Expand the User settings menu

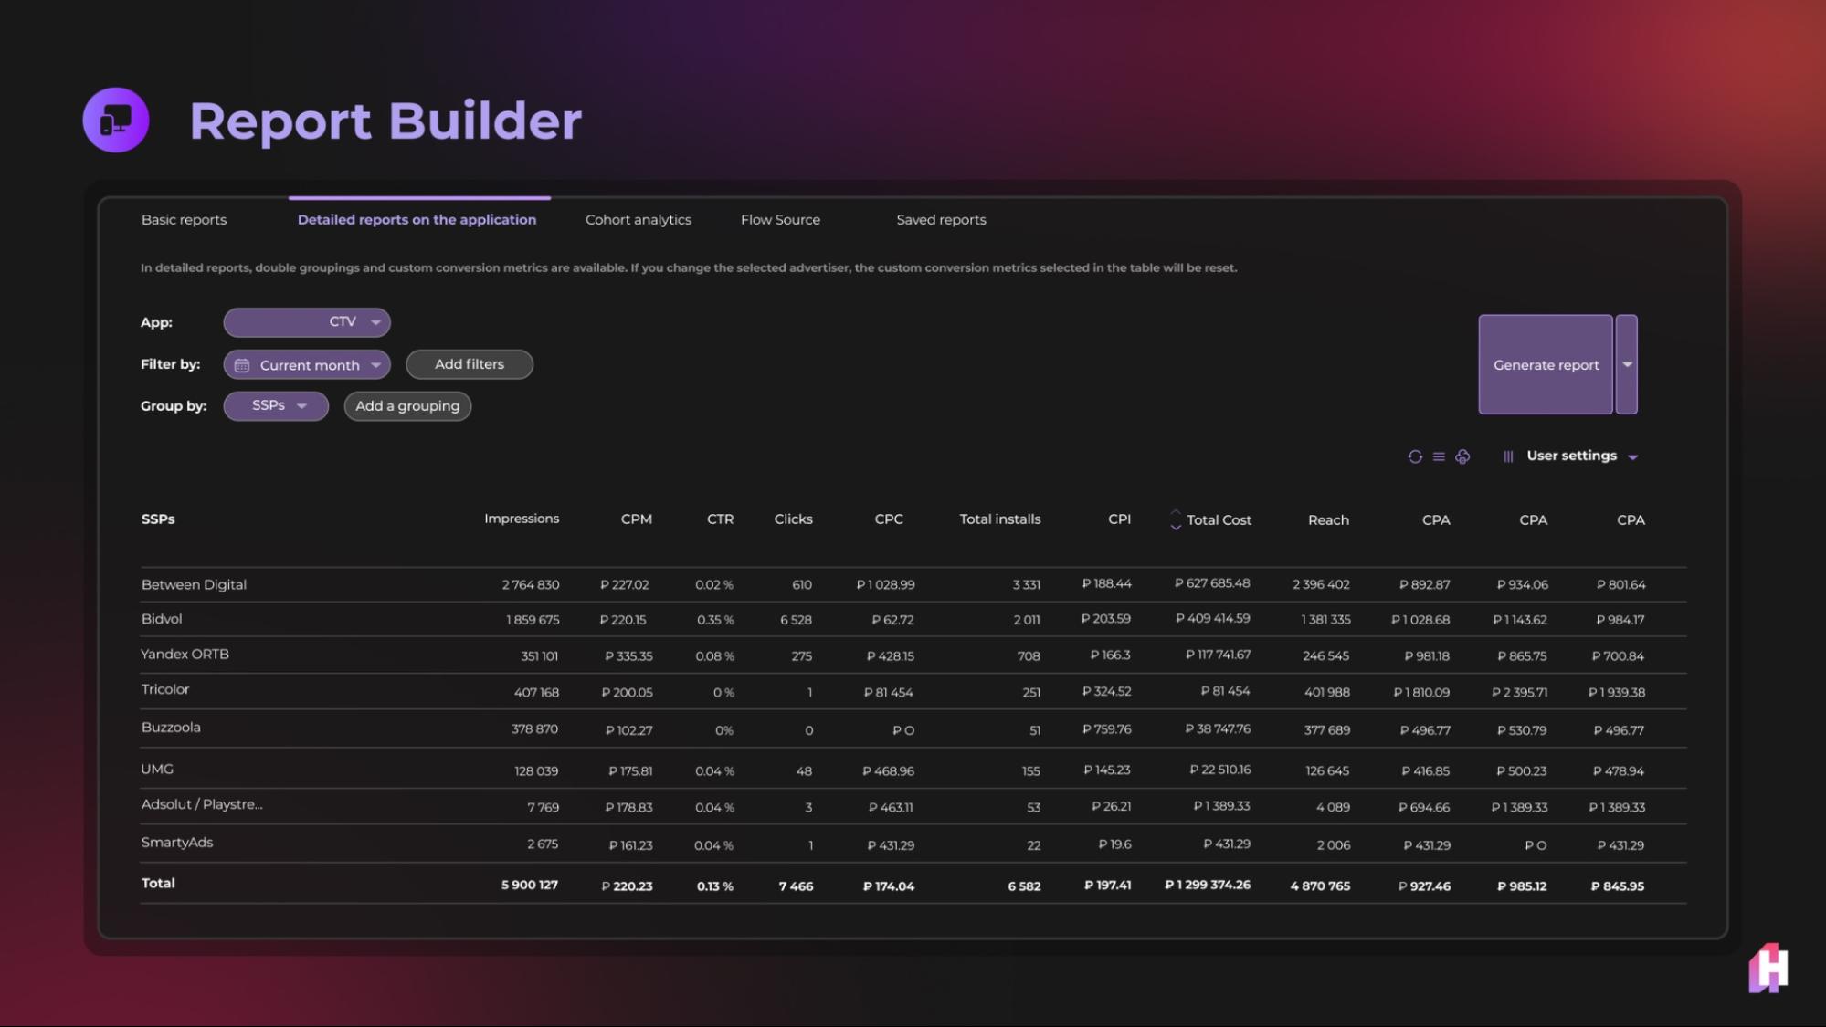(x=1582, y=456)
